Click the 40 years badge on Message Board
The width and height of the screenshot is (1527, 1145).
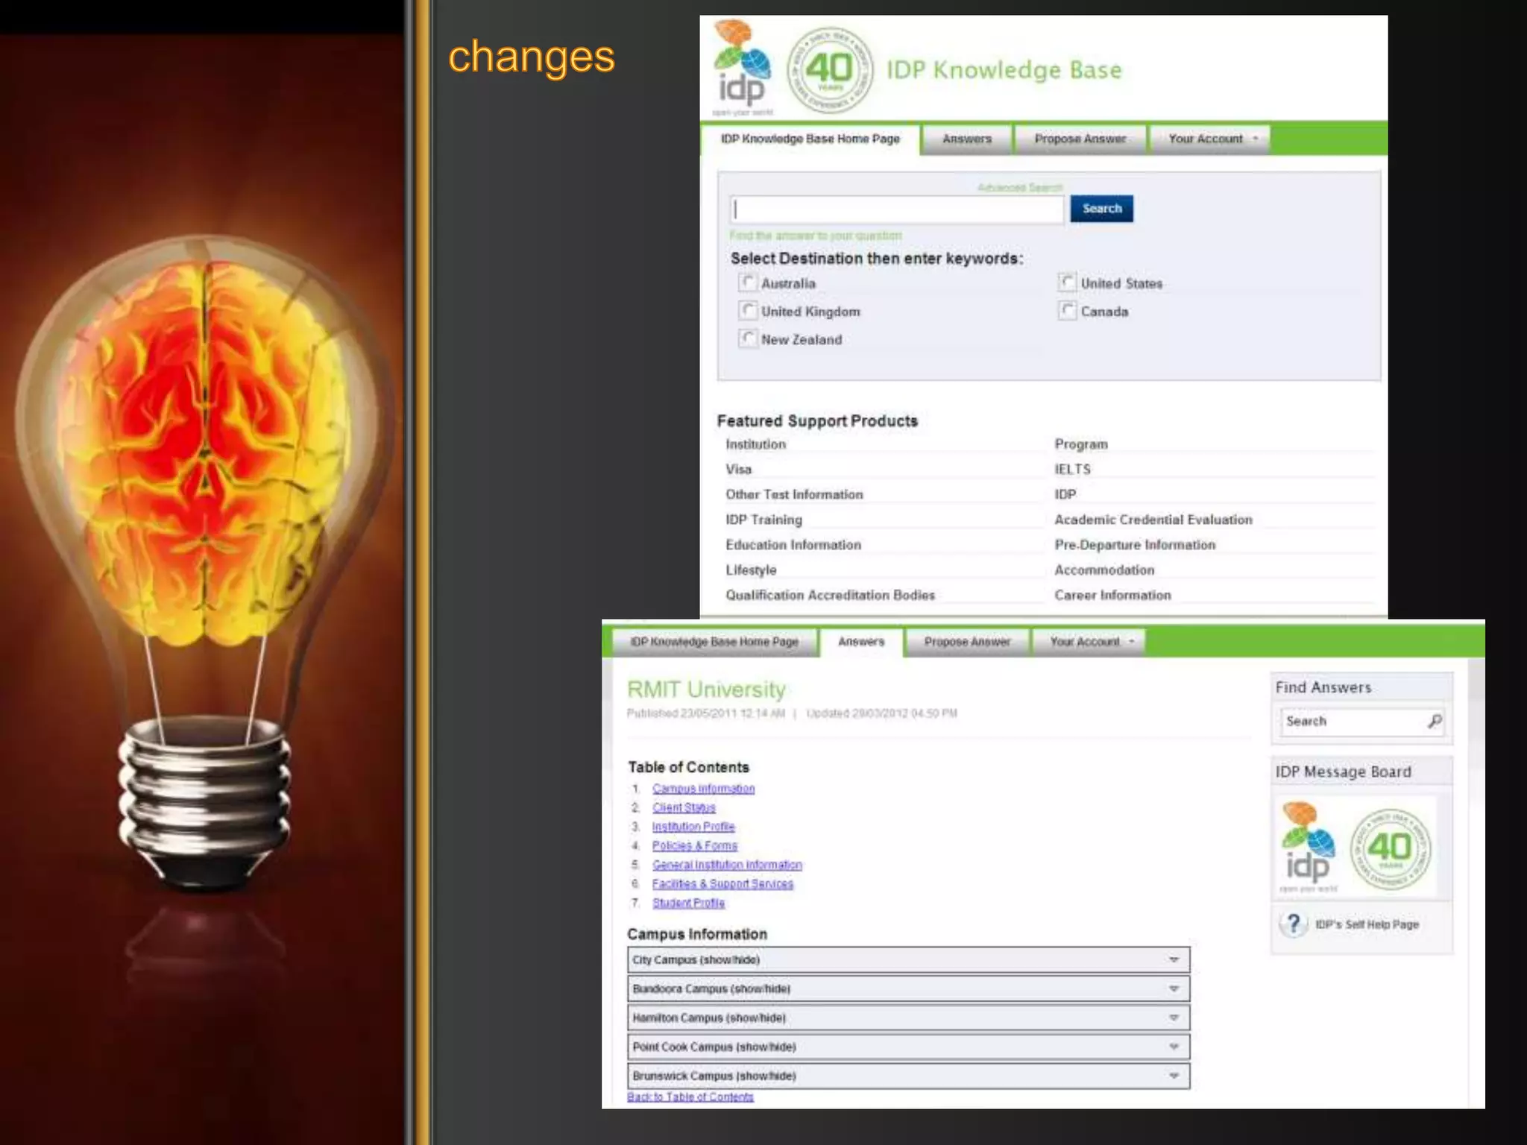1391,848
